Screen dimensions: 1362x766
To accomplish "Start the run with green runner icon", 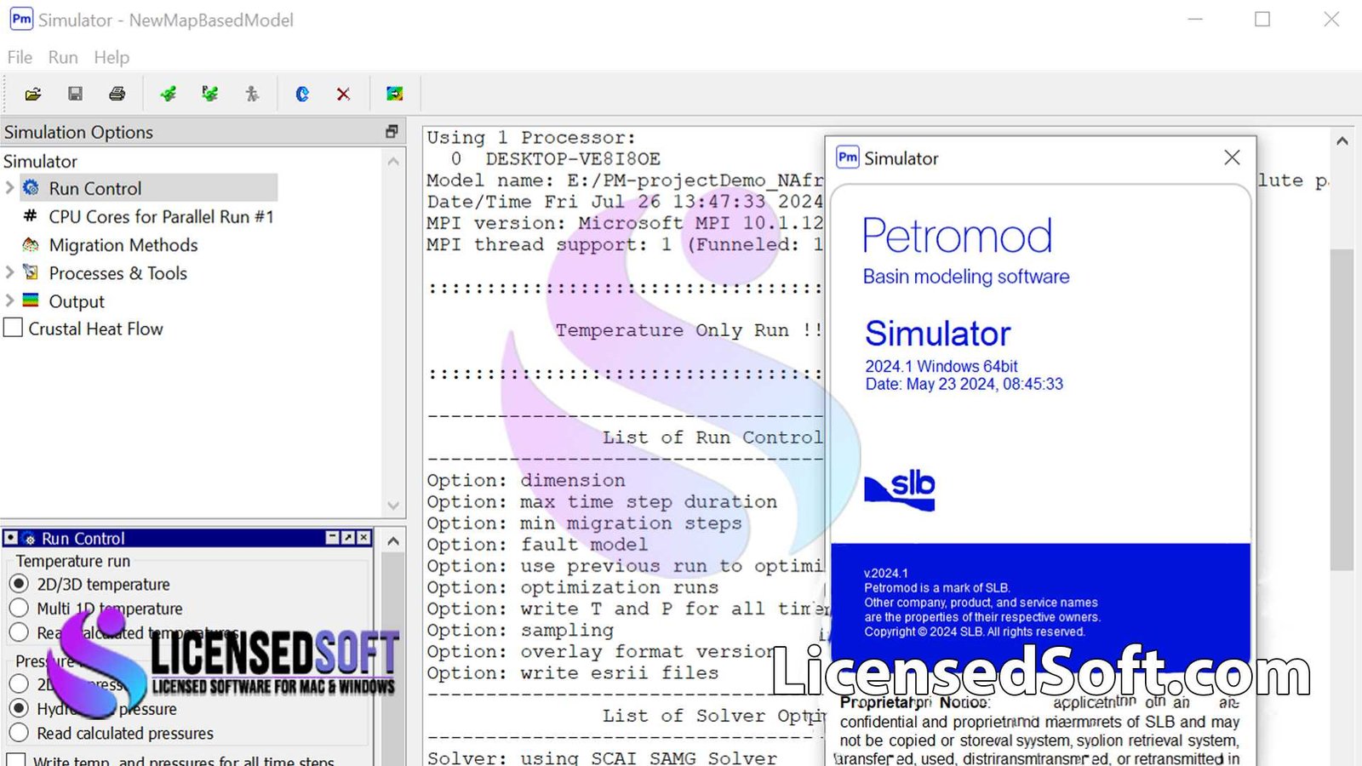I will click(169, 94).
